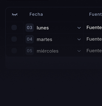Toggle the closed-eye visibility icon in header

(15, 14)
